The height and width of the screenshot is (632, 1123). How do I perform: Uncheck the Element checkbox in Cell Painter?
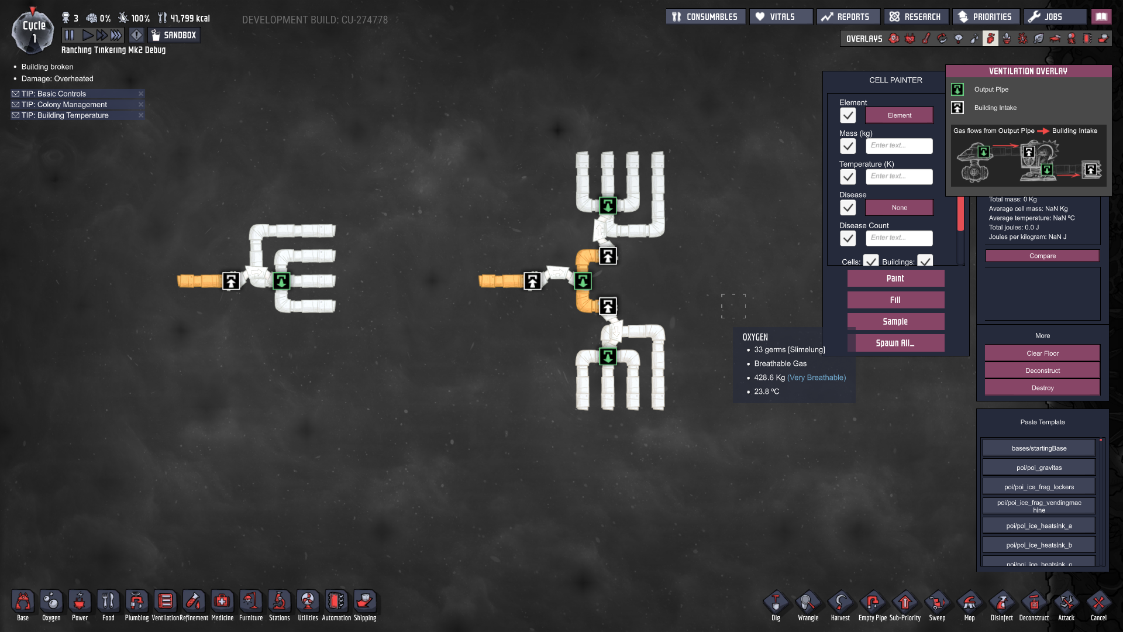pyautogui.click(x=848, y=115)
